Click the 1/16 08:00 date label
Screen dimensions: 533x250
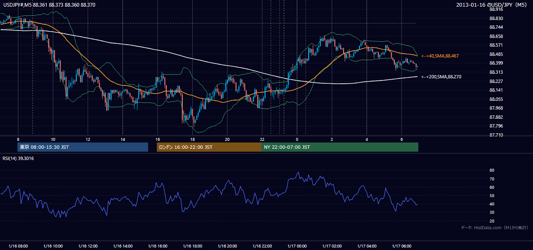pos(18,246)
